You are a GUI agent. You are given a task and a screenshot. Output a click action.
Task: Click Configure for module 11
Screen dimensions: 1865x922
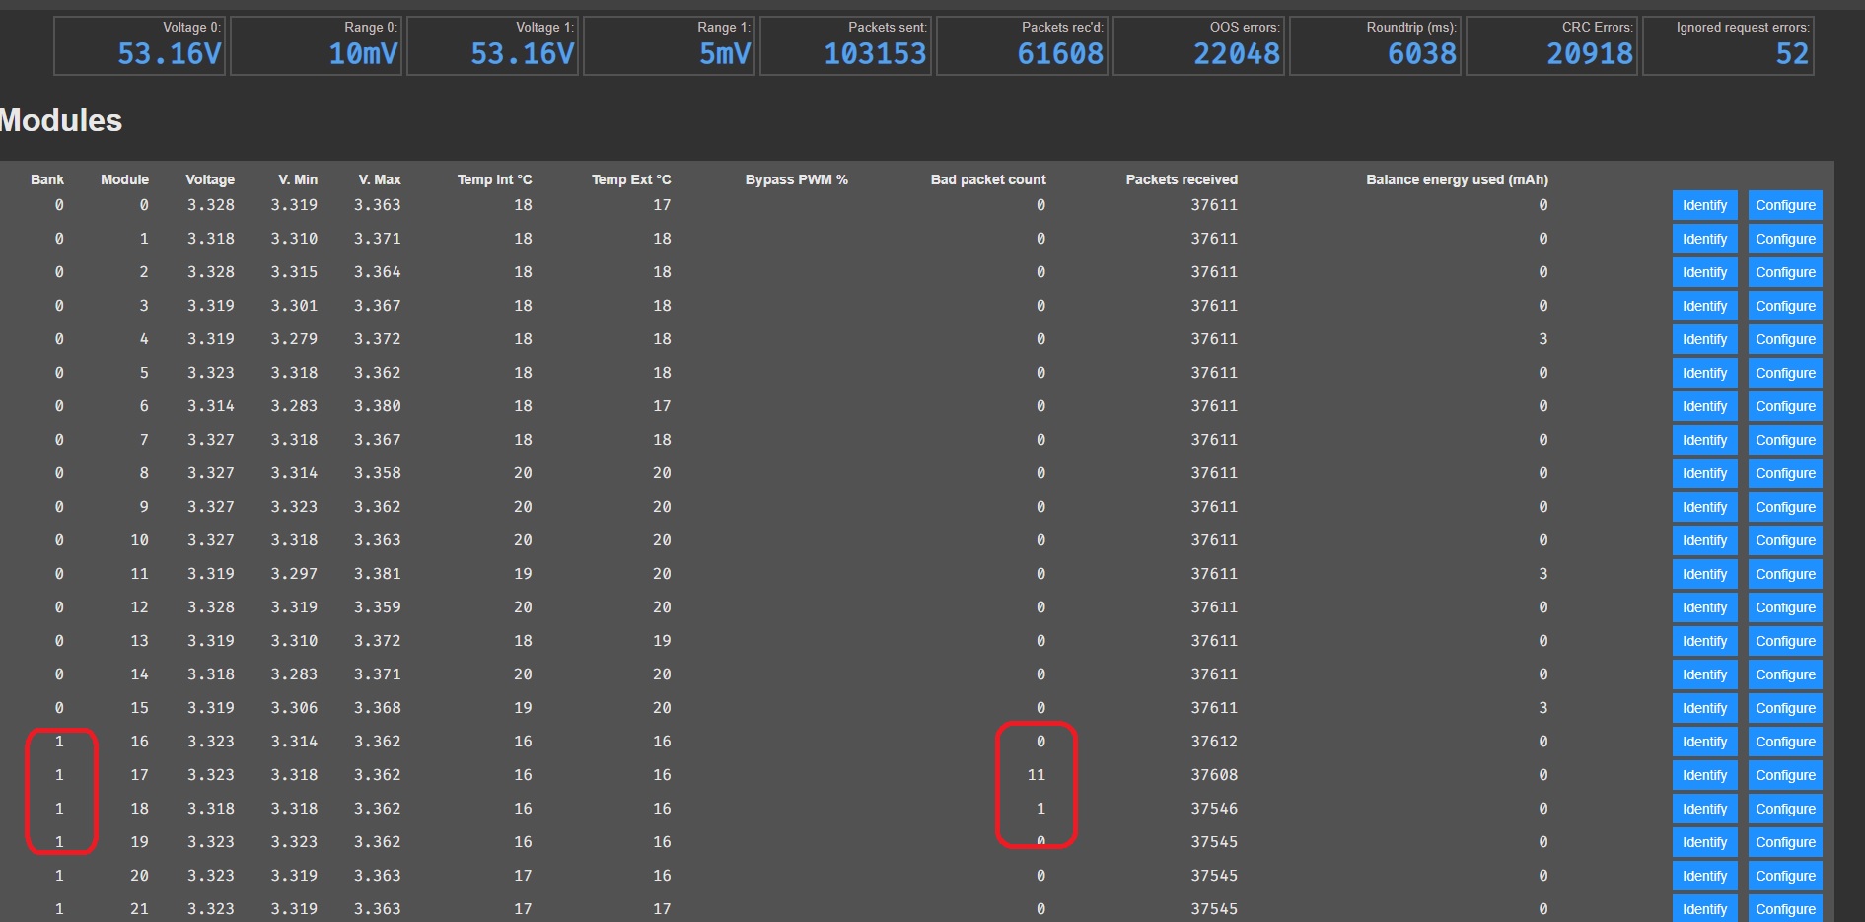(x=1785, y=574)
